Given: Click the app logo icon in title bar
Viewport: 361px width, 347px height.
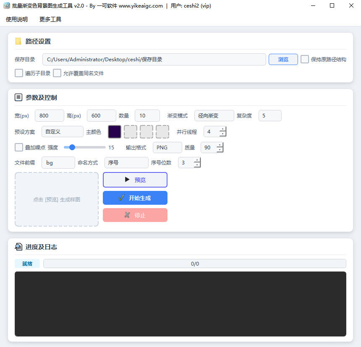Looking at the screenshot, I should [7, 5].
